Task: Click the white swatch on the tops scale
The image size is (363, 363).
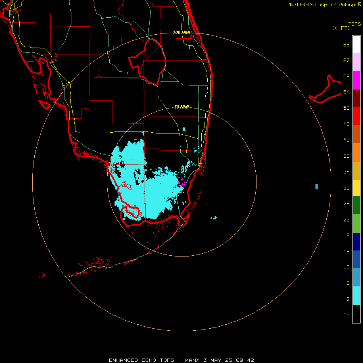Action: click(x=356, y=44)
